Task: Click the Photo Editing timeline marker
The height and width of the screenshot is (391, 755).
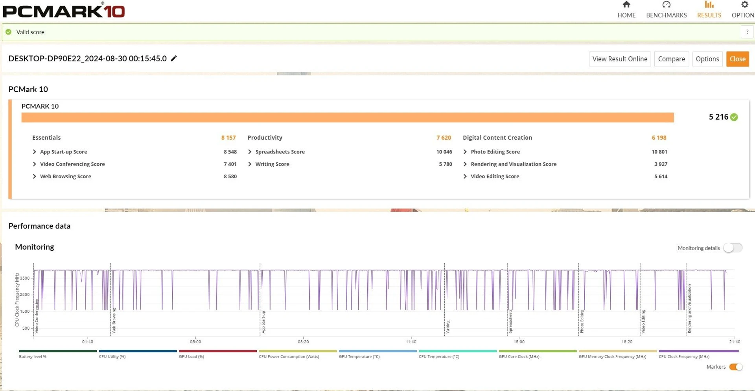Action: (x=582, y=321)
